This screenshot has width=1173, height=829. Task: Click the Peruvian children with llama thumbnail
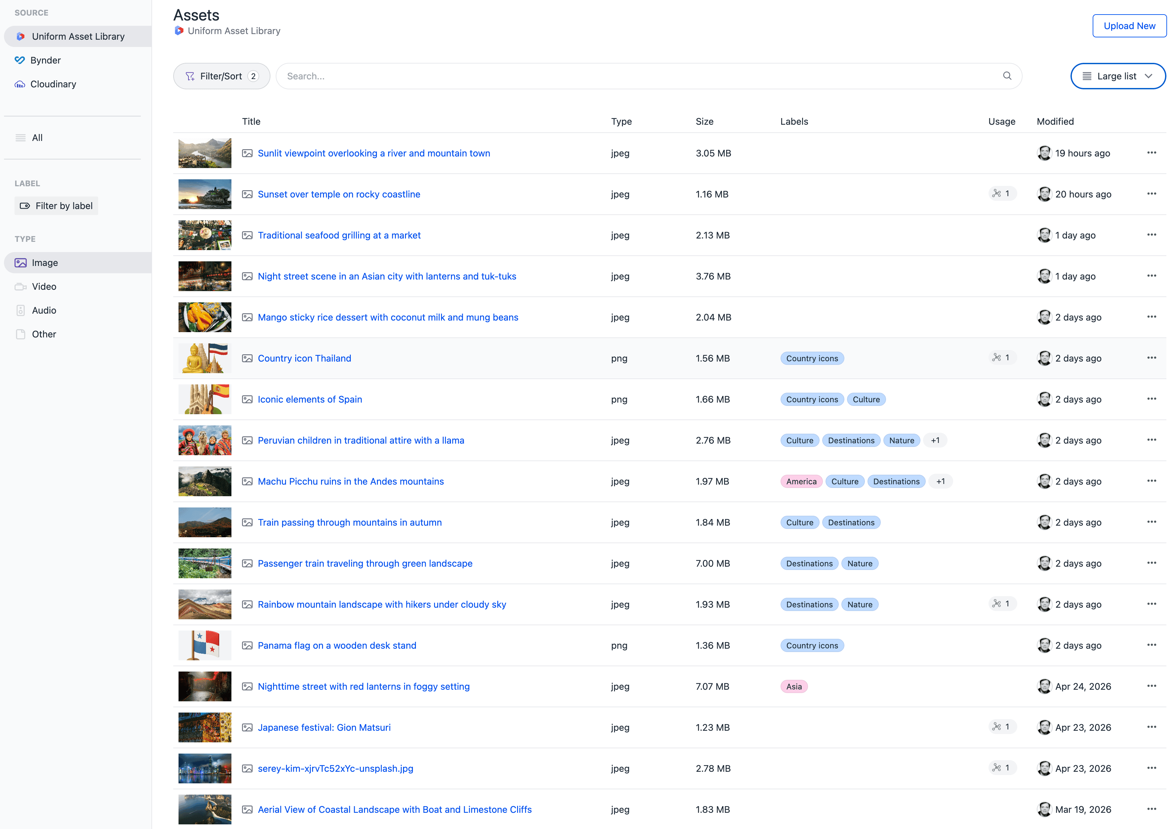204,441
